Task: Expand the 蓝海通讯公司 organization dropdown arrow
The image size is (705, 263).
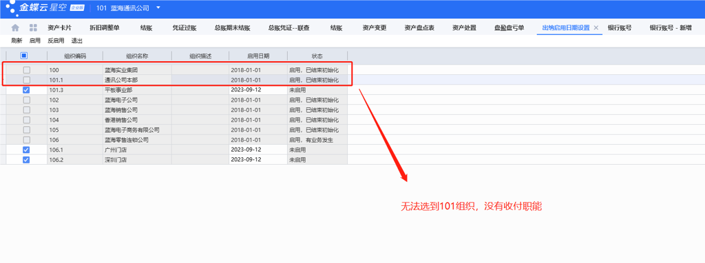Action: click(x=158, y=8)
